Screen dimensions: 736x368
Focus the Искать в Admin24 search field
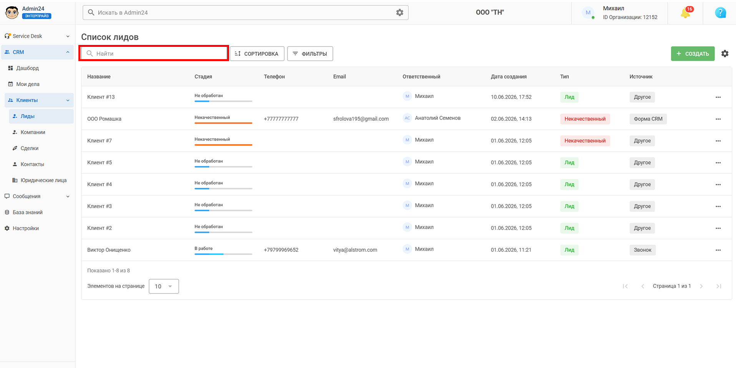click(245, 13)
